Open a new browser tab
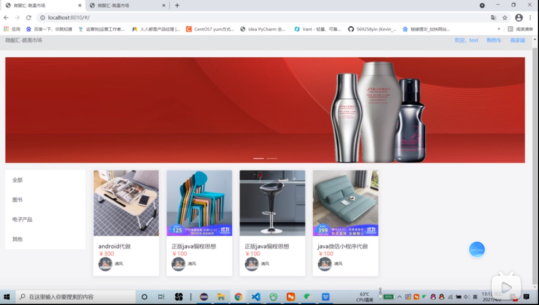The image size is (539, 305). tap(177, 5)
